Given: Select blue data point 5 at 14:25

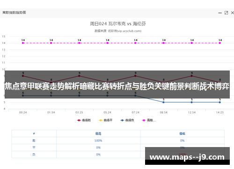Looking at the screenshot, I should [x=220, y=102].
